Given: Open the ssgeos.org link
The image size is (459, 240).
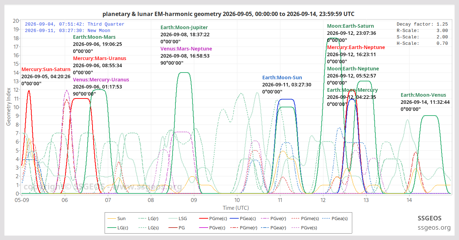Looking at the screenshot, I should [434, 228].
